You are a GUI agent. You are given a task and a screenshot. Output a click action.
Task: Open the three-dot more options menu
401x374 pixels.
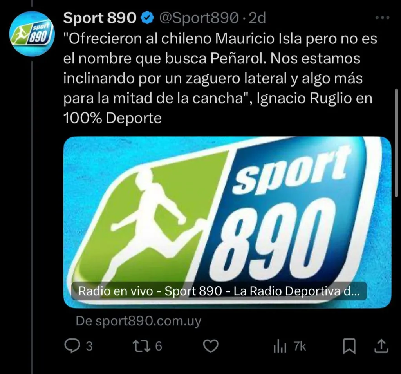coord(382,18)
